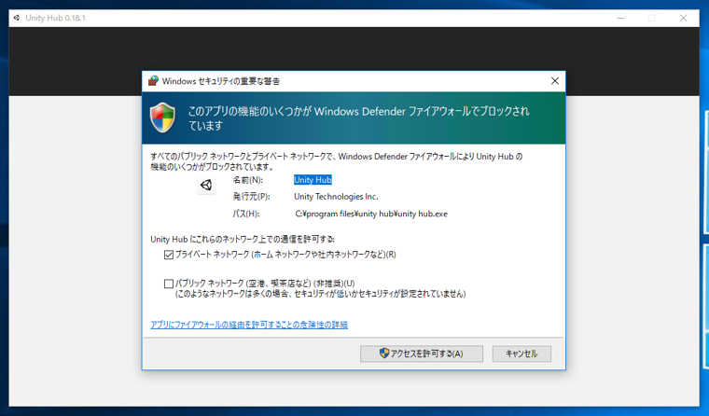Image resolution: width=709 pixels, height=416 pixels.
Task: Close the Unity Hub 0.18.1 window
Action: pyautogui.click(x=683, y=18)
